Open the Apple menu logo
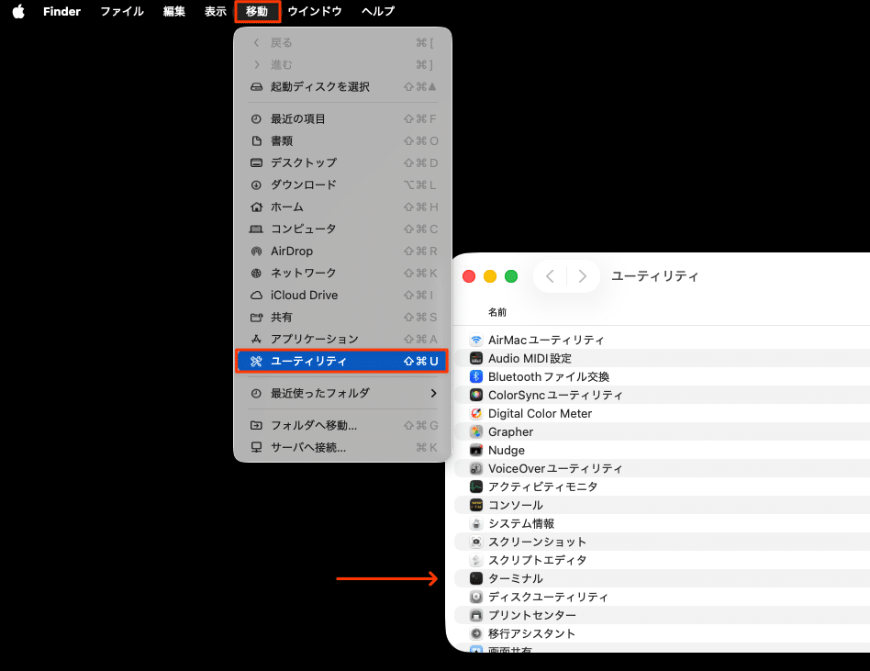Image resolution: width=870 pixels, height=671 pixels. pyautogui.click(x=18, y=11)
